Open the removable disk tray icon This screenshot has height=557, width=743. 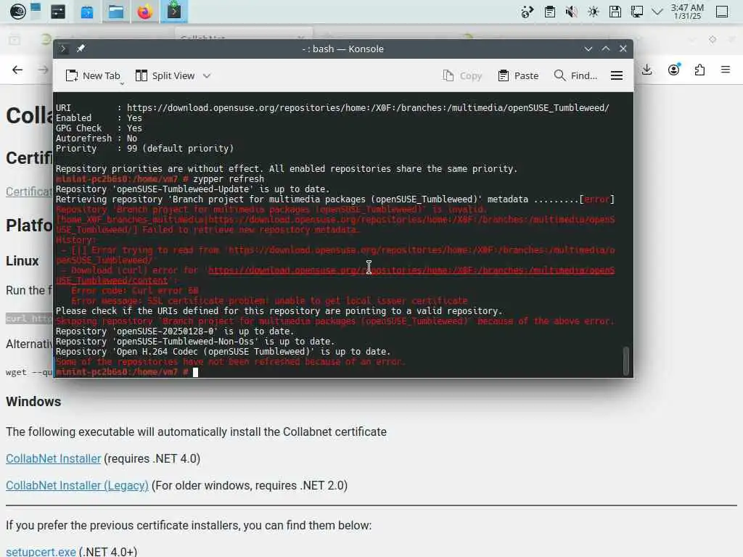pos(615,12)
